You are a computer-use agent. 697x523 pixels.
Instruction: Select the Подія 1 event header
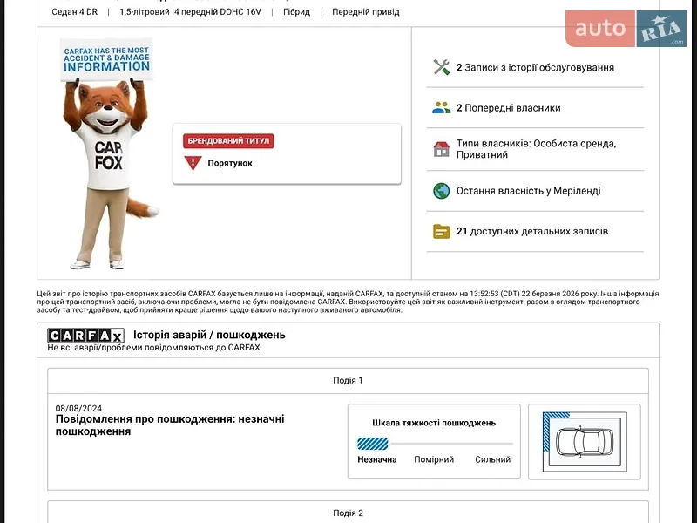[348, 381]
